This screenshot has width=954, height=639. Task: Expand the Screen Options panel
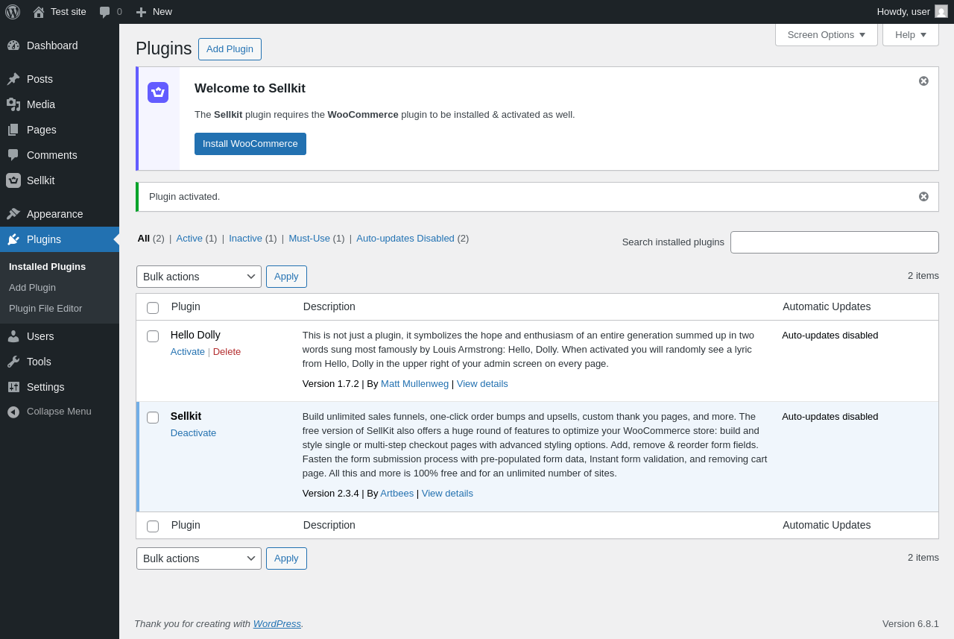point(827,34)
